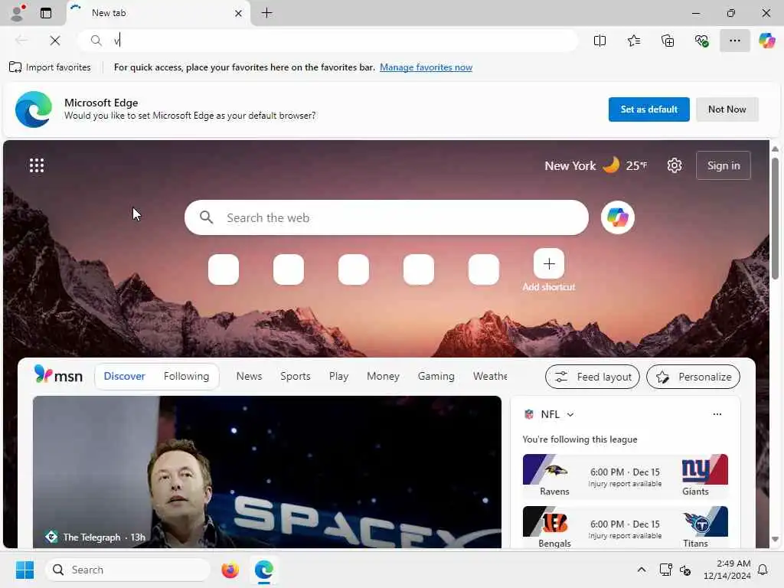Open the Favorites star icon
Screen dimensions: 784x588
click(x=633, y=41)
